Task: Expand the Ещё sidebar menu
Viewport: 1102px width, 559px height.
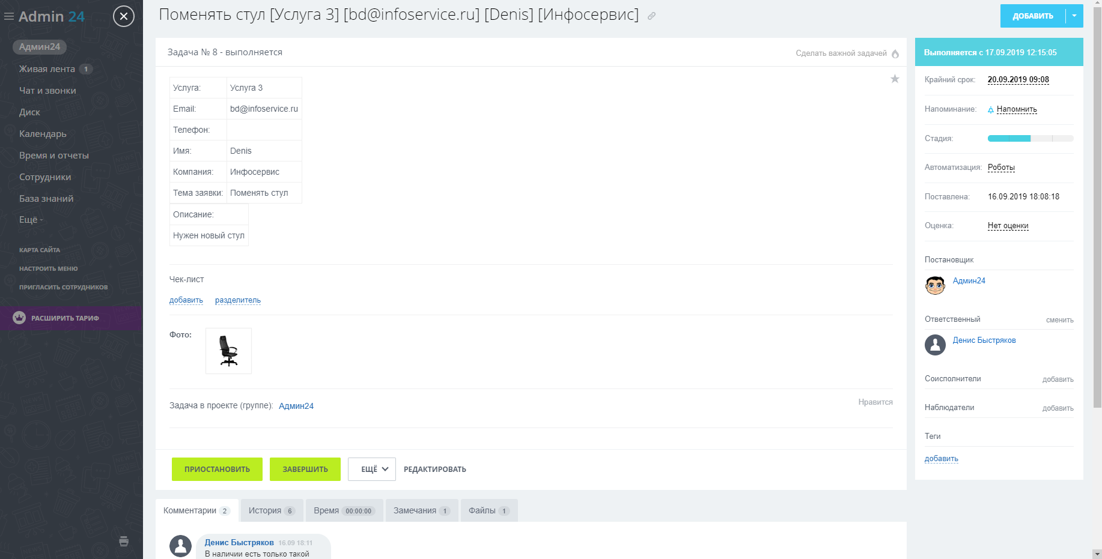Action: tap(31, 220)
